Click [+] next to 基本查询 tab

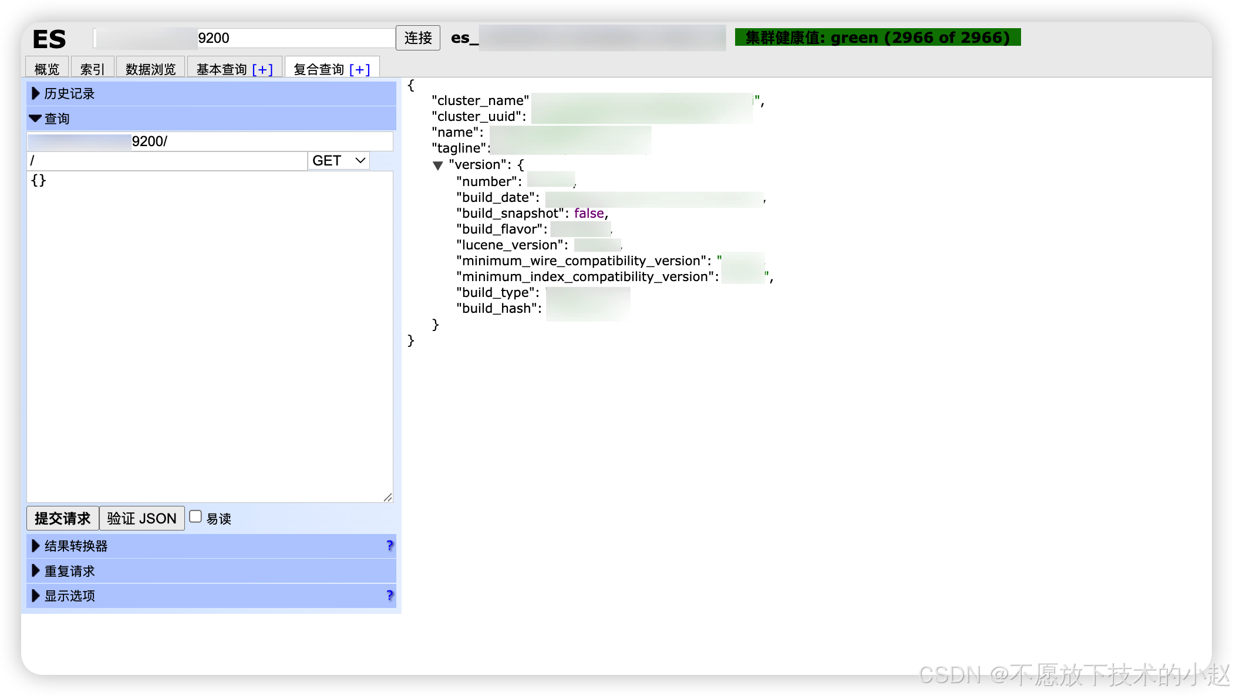[x=262, y=70]
